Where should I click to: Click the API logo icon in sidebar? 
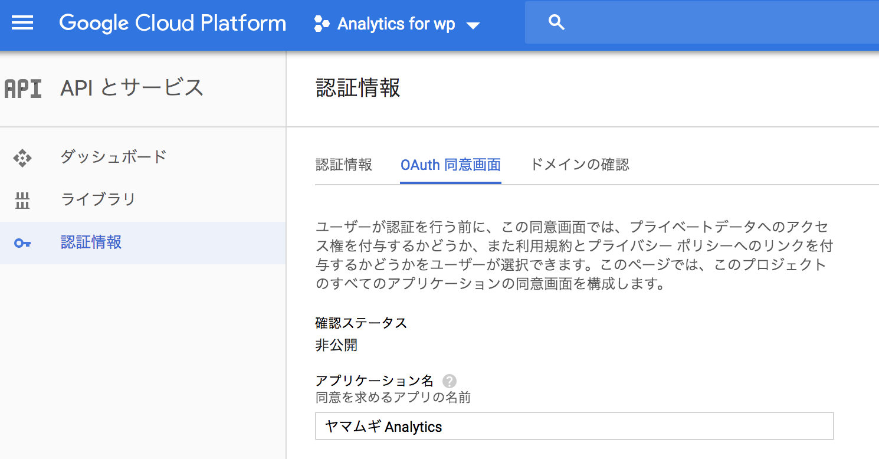pos(23,88)
